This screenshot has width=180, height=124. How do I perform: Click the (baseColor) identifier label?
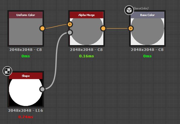pyautogui.click(x=141, y=8)
